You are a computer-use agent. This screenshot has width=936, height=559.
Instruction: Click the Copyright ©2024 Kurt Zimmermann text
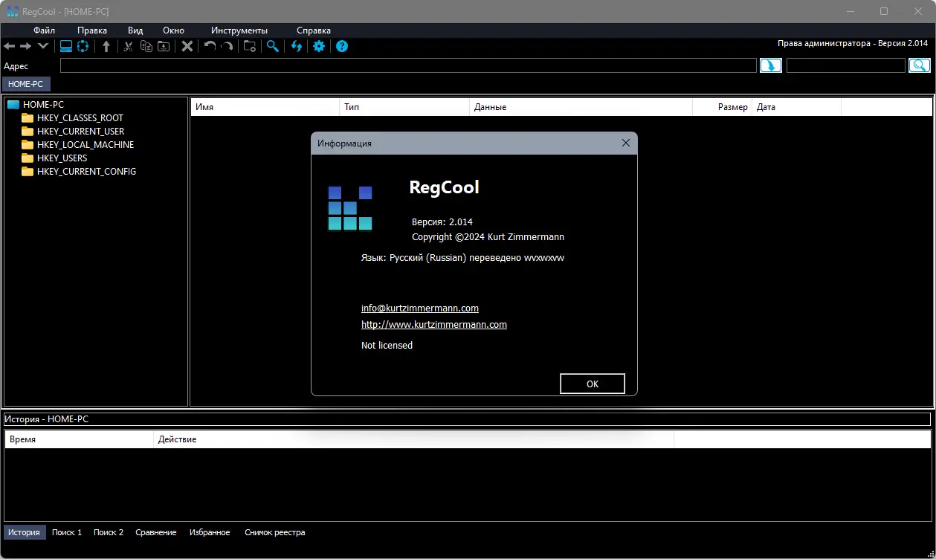point(488,236)
